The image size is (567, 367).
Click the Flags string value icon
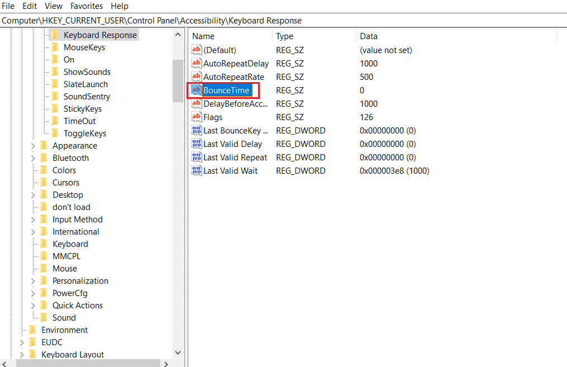coord(196,117)
